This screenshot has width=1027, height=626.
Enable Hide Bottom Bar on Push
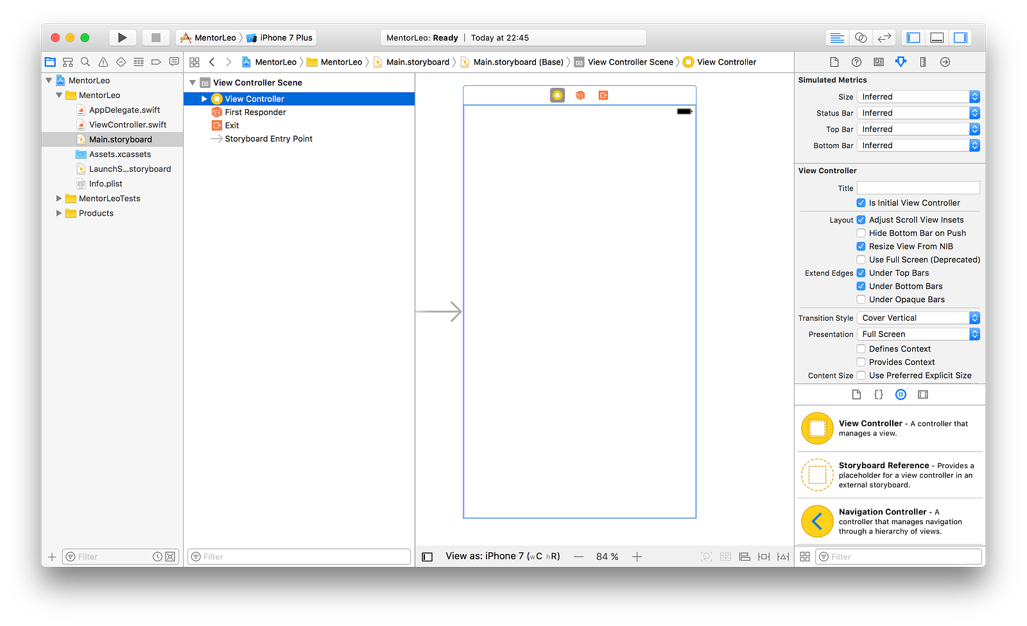tap(861, 233)
